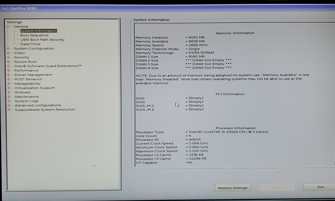The height and width of the screenshot is (201, 335).
Task: Select the Advanced configurations label
Action: coord(38,105)
